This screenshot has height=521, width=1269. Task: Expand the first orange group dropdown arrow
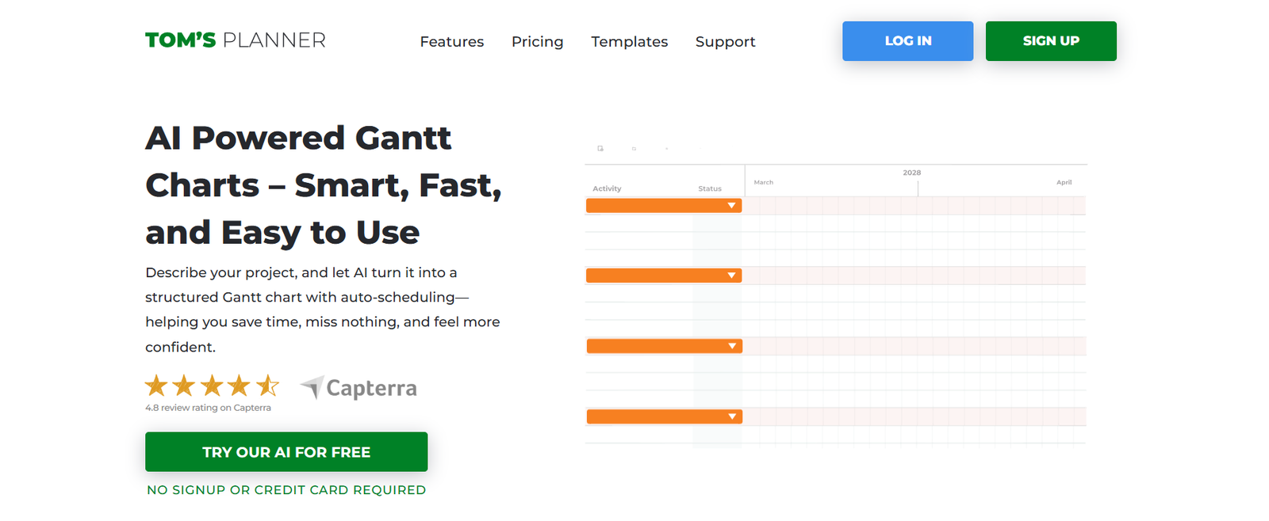(731, 206)
